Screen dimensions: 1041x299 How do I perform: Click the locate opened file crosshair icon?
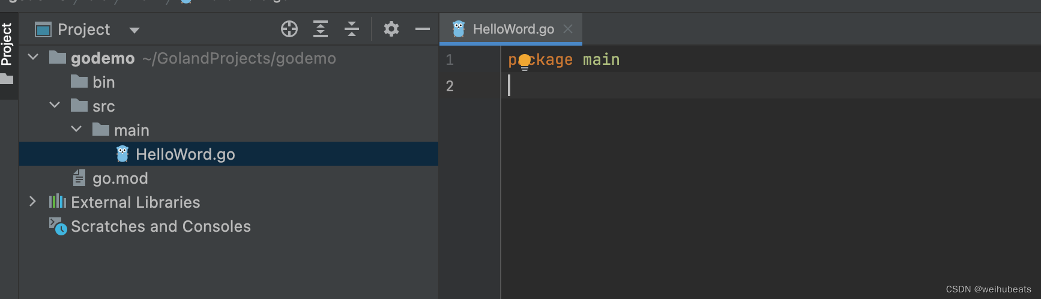(x=289, y=29)
